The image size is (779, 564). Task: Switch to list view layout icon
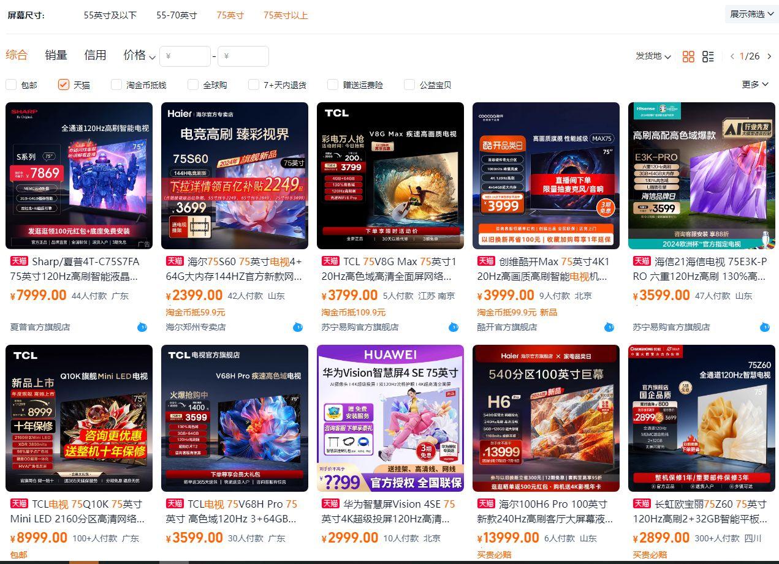(x=708, y=56)
